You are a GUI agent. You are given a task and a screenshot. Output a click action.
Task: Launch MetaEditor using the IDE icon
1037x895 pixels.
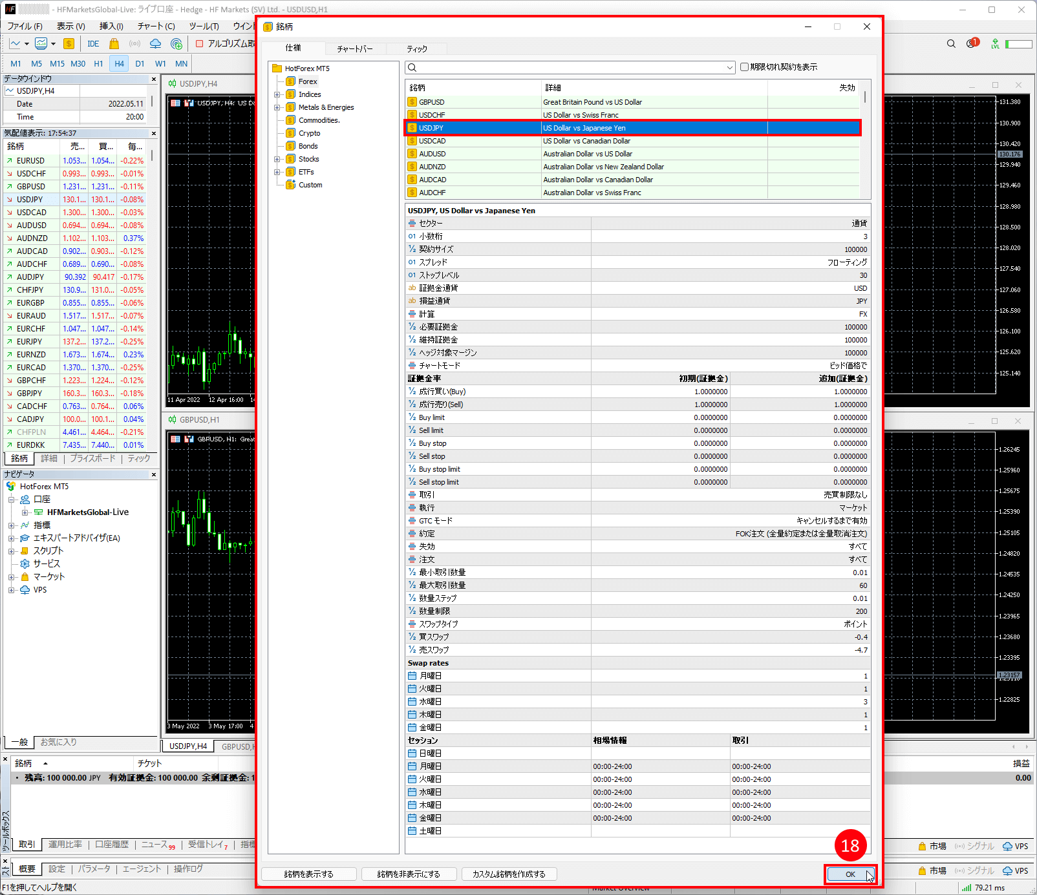click(x=92, y=43)
